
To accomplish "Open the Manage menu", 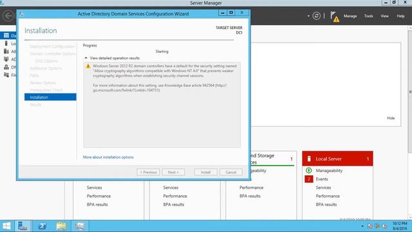I will 350,16.
